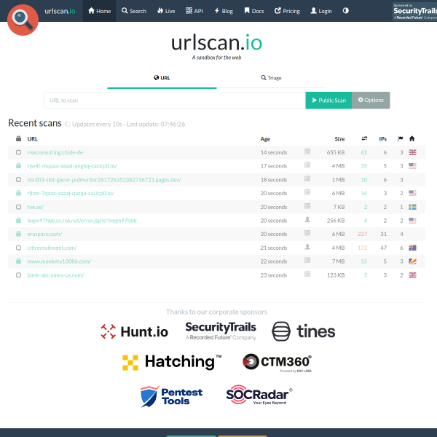The image size is (437, 437).
Task: Visit the Blog nav item
Action: [224, 11]
